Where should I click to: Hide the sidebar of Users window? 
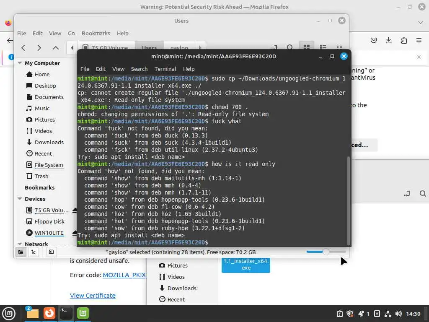(x=51, y=252)
